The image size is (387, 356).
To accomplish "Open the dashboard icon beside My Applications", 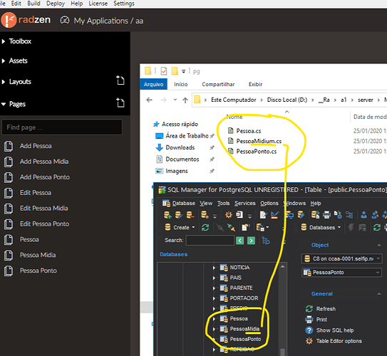I will [x=65, y=20].
